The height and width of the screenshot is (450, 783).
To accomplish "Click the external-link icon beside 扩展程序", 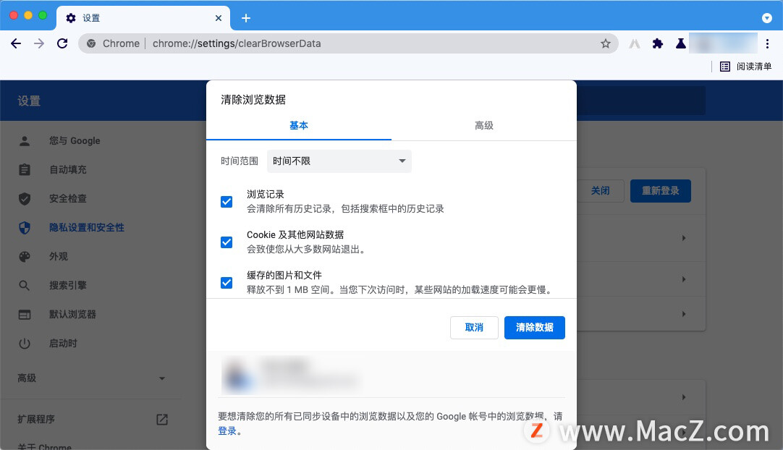I will click(x=162, y=420).
